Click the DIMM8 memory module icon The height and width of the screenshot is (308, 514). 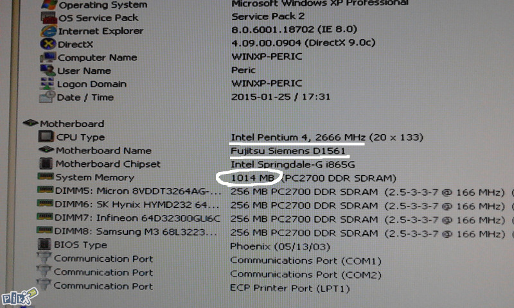[44, 230]
